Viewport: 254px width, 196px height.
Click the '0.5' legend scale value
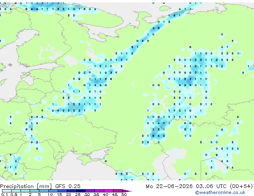(14, 194)
